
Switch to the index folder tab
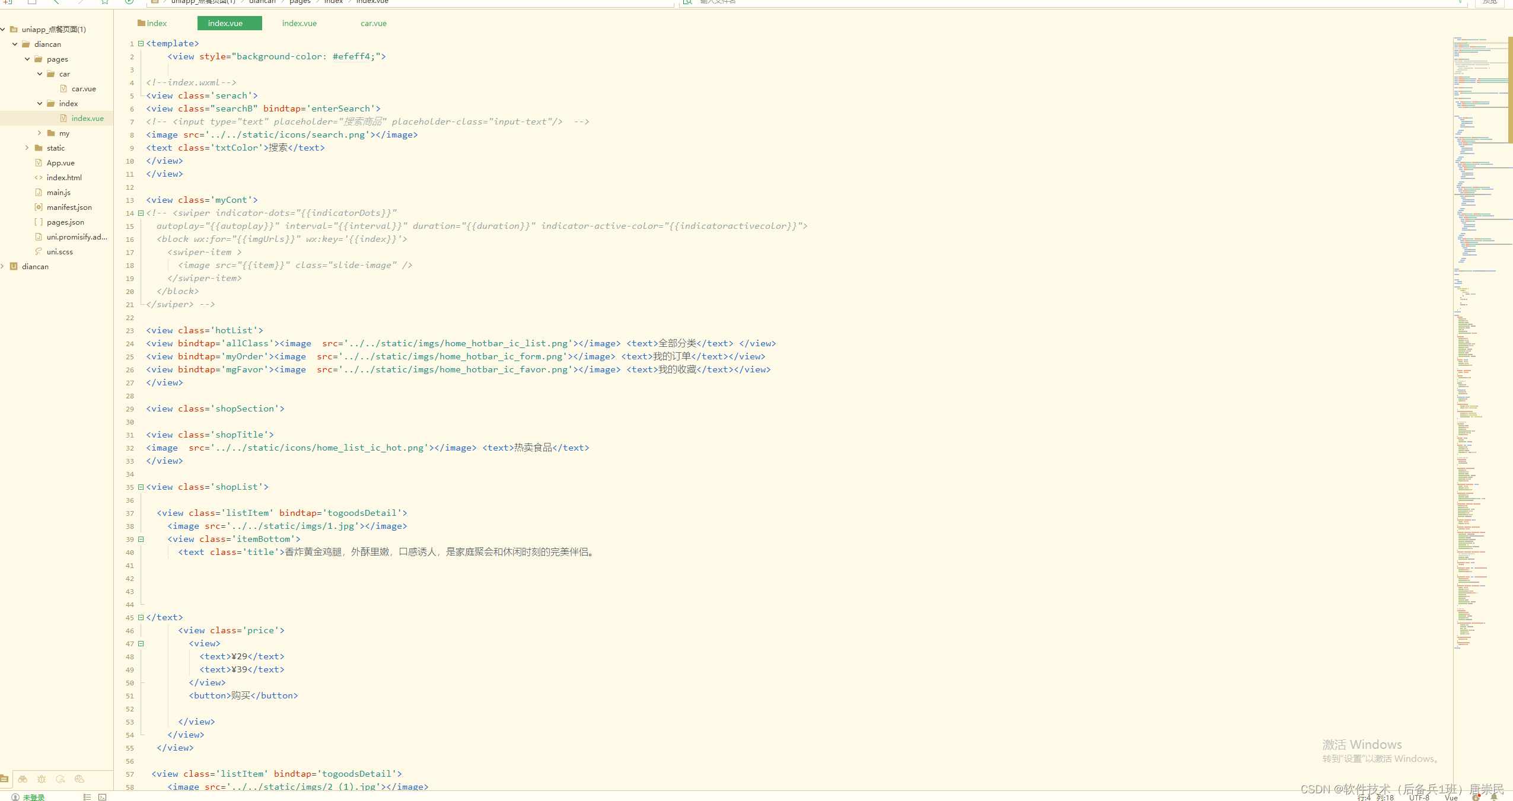click(152, 23)
